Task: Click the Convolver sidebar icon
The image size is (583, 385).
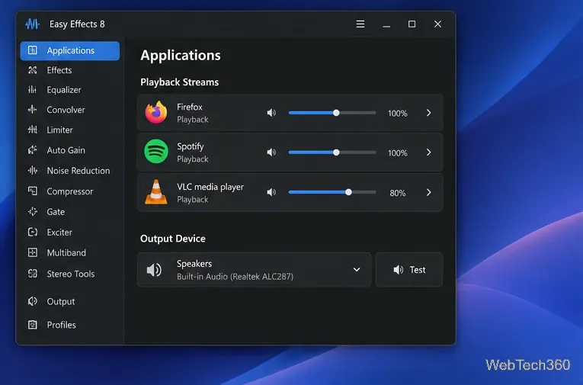Action: (33, 109)
